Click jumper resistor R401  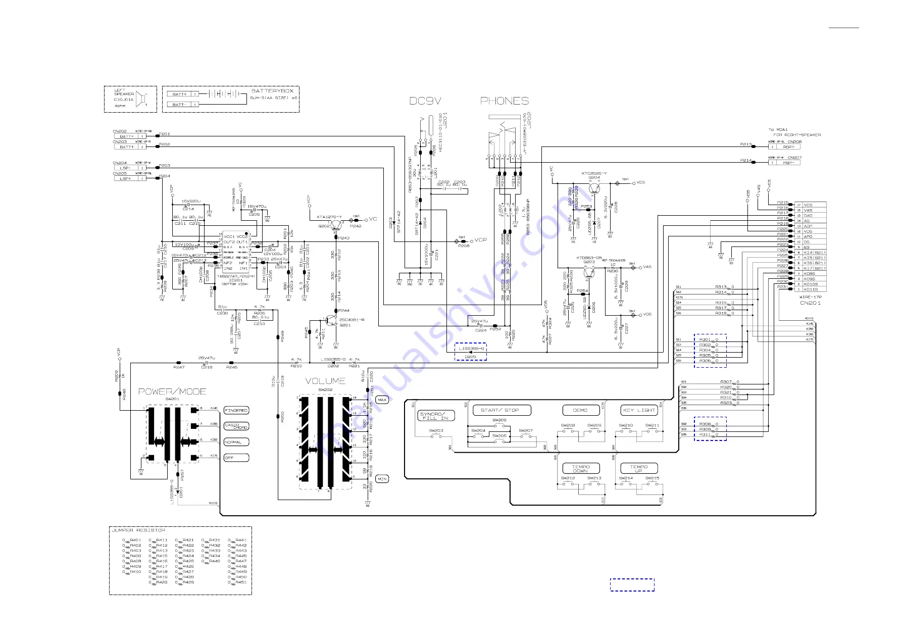132,540
